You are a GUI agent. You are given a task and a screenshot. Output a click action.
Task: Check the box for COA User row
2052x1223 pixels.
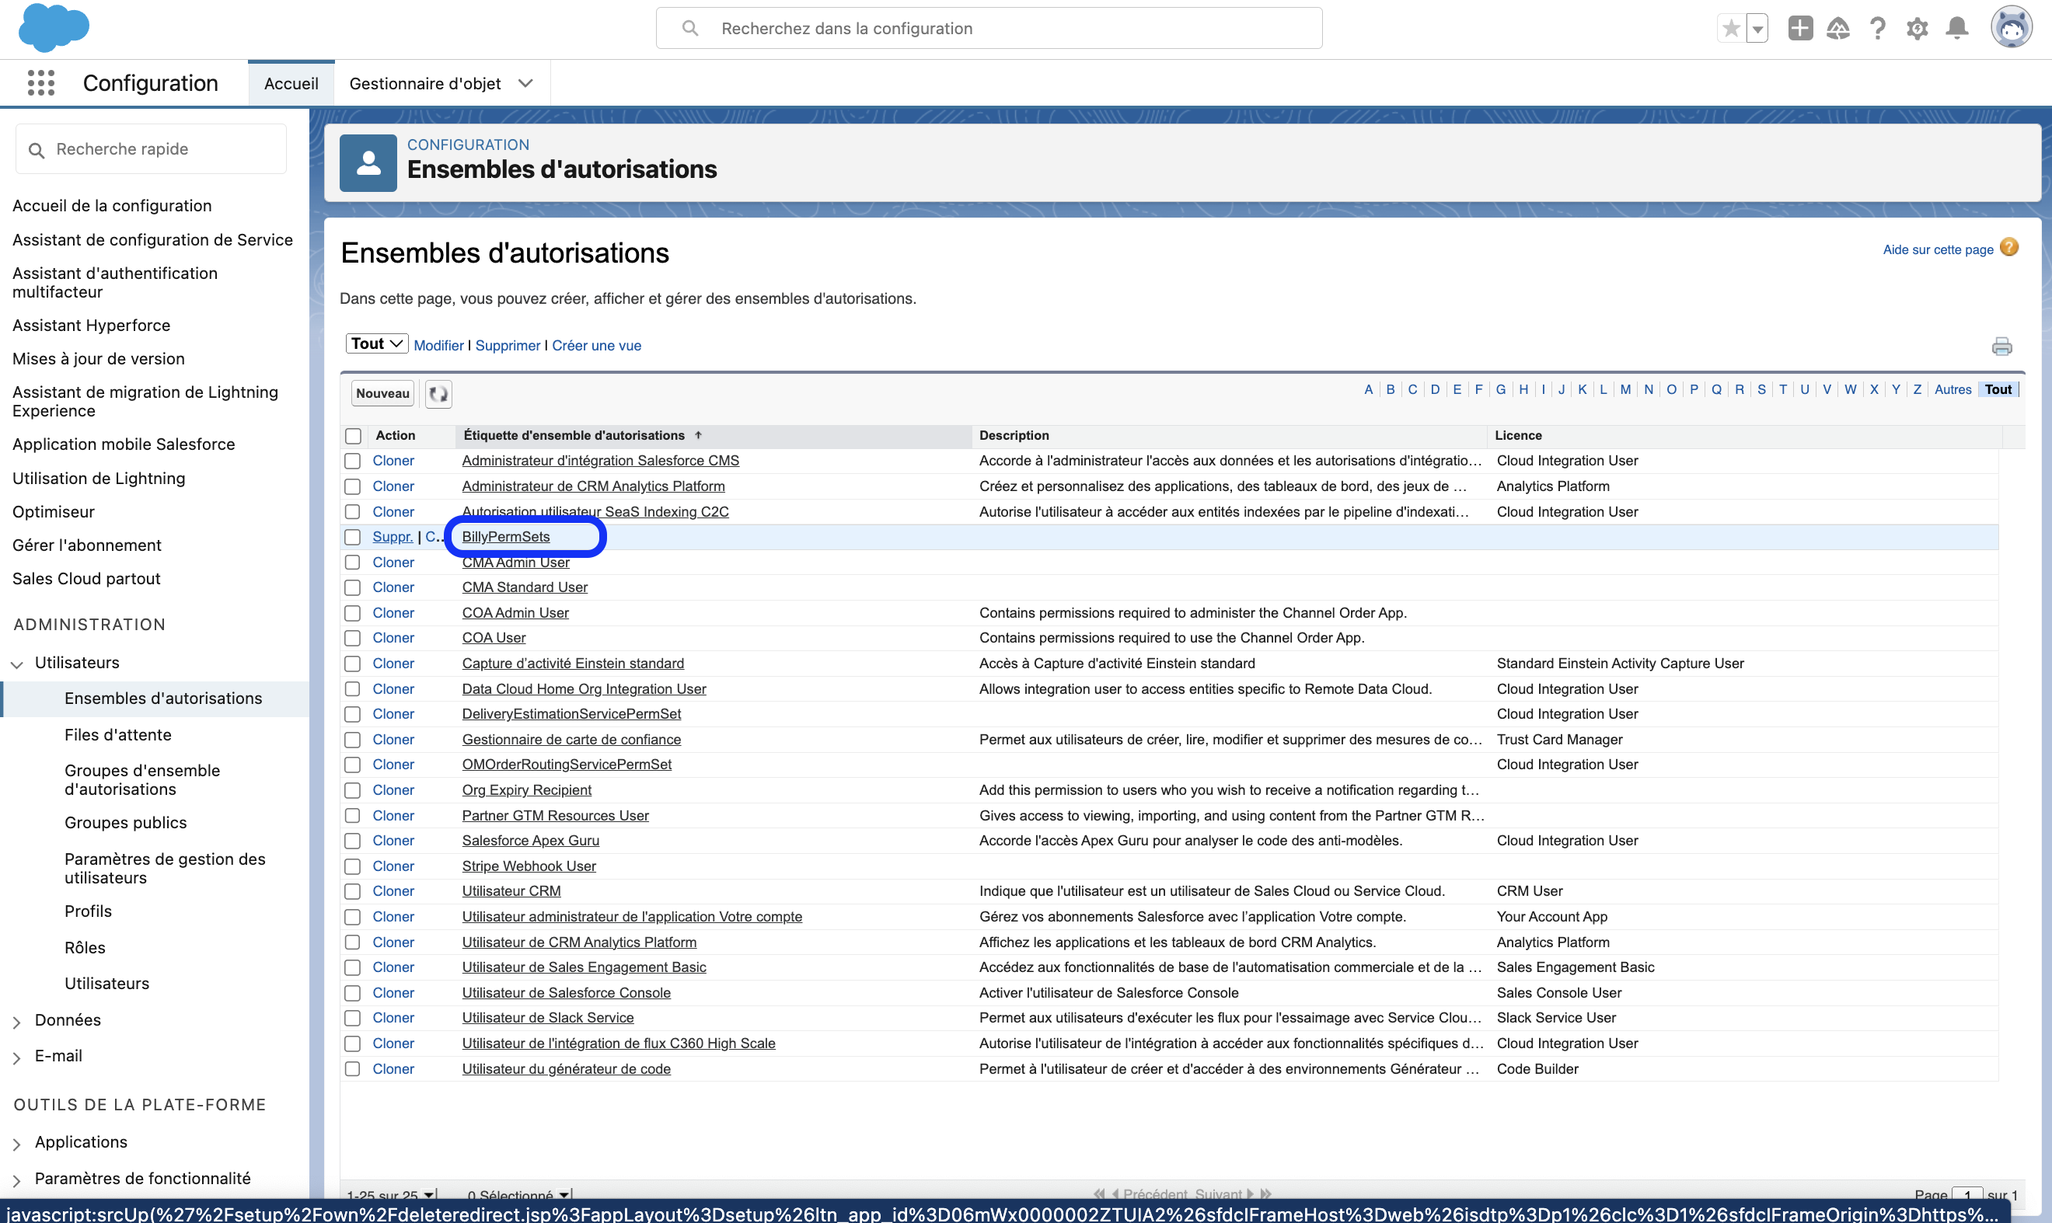point(353,638)
